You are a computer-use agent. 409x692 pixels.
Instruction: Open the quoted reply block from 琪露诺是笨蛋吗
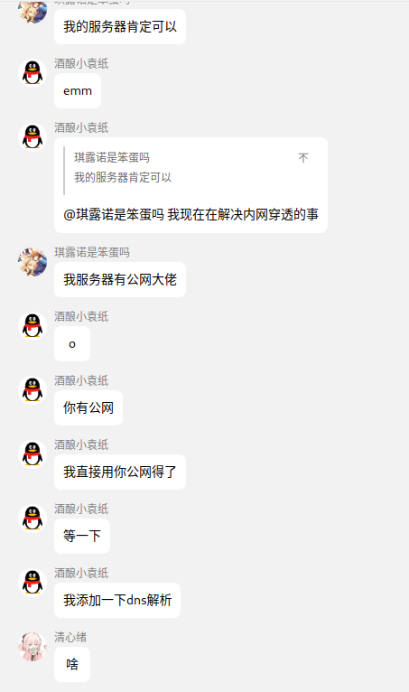pos(191,171)
